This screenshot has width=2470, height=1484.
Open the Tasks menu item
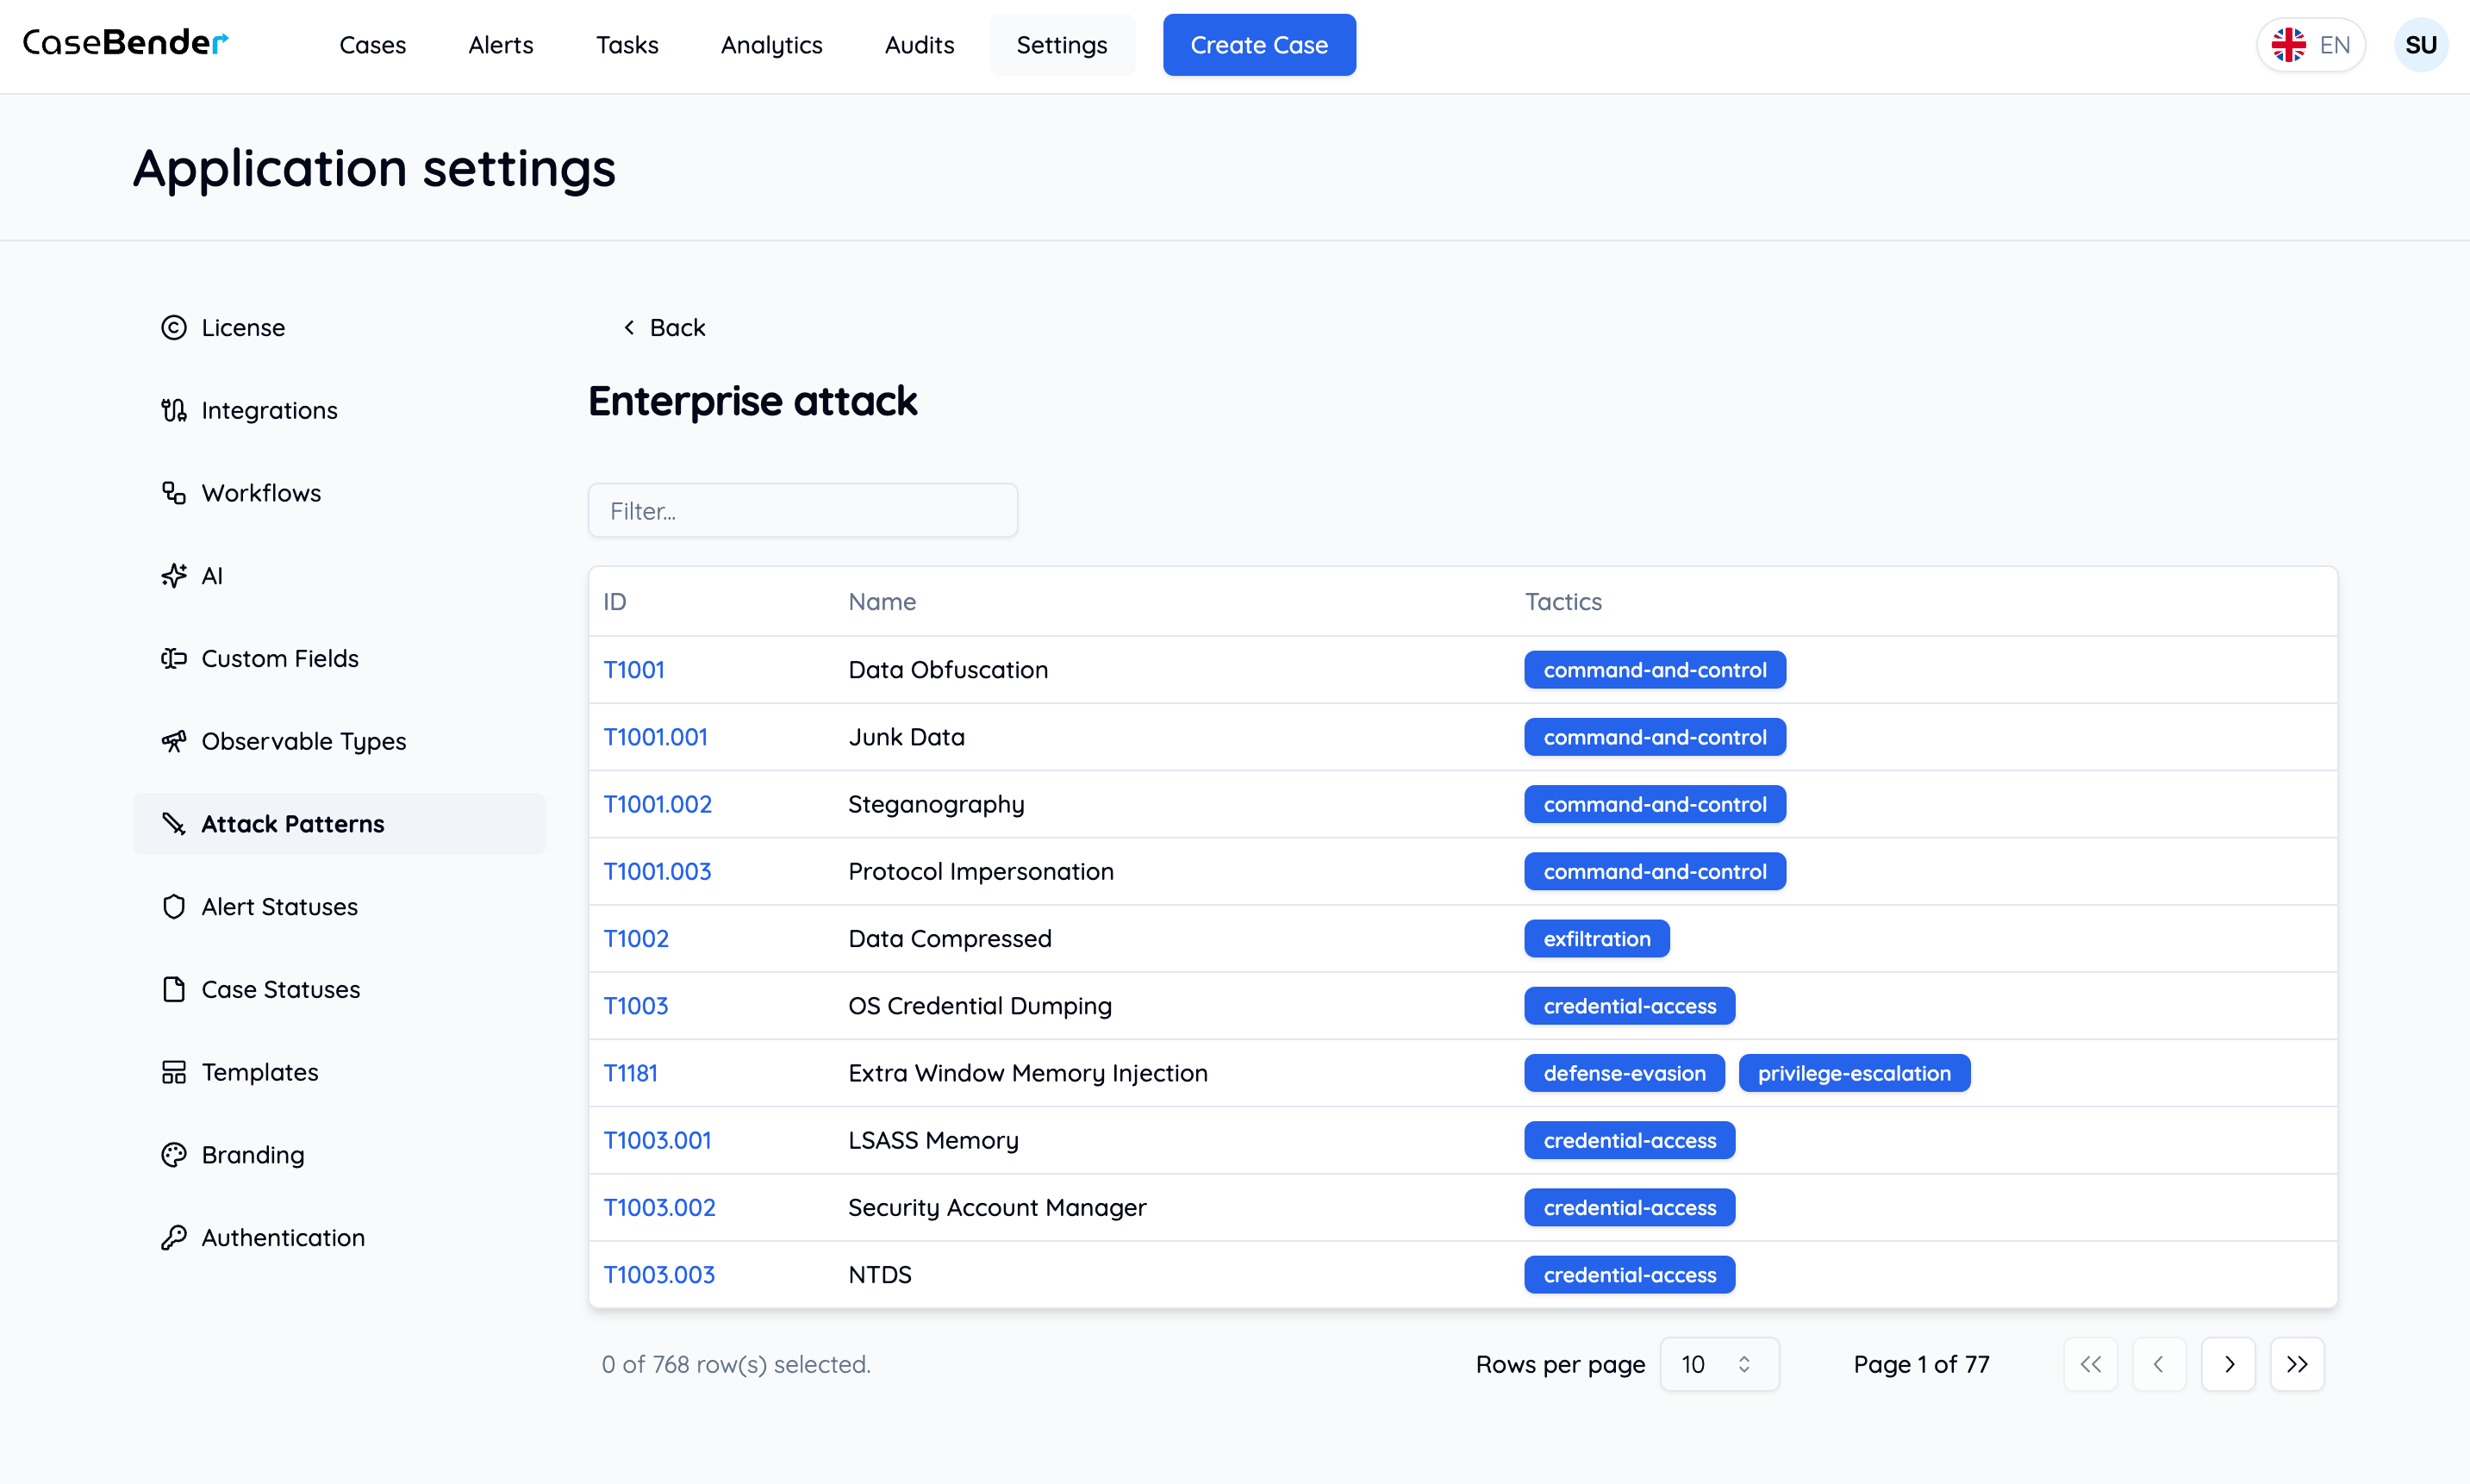[627, 45]
